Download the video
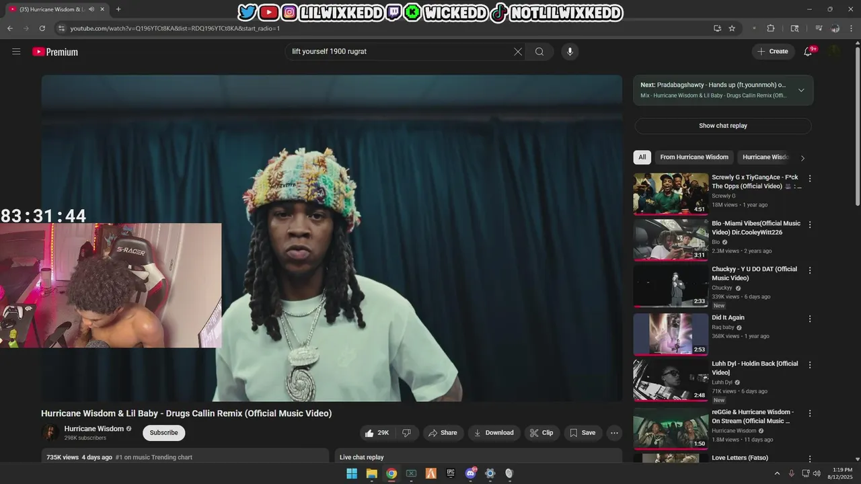 click(494, 433)
